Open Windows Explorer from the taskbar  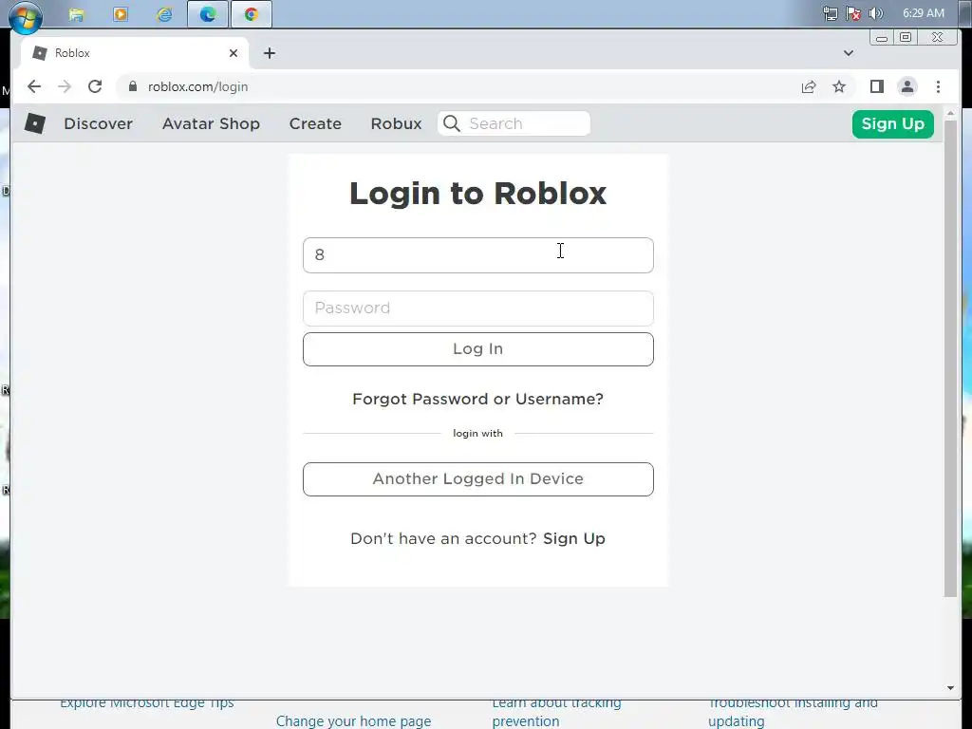[x=76, y=14]
